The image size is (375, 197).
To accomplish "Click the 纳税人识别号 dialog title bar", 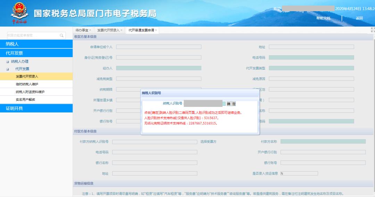I will coord(200,93).
